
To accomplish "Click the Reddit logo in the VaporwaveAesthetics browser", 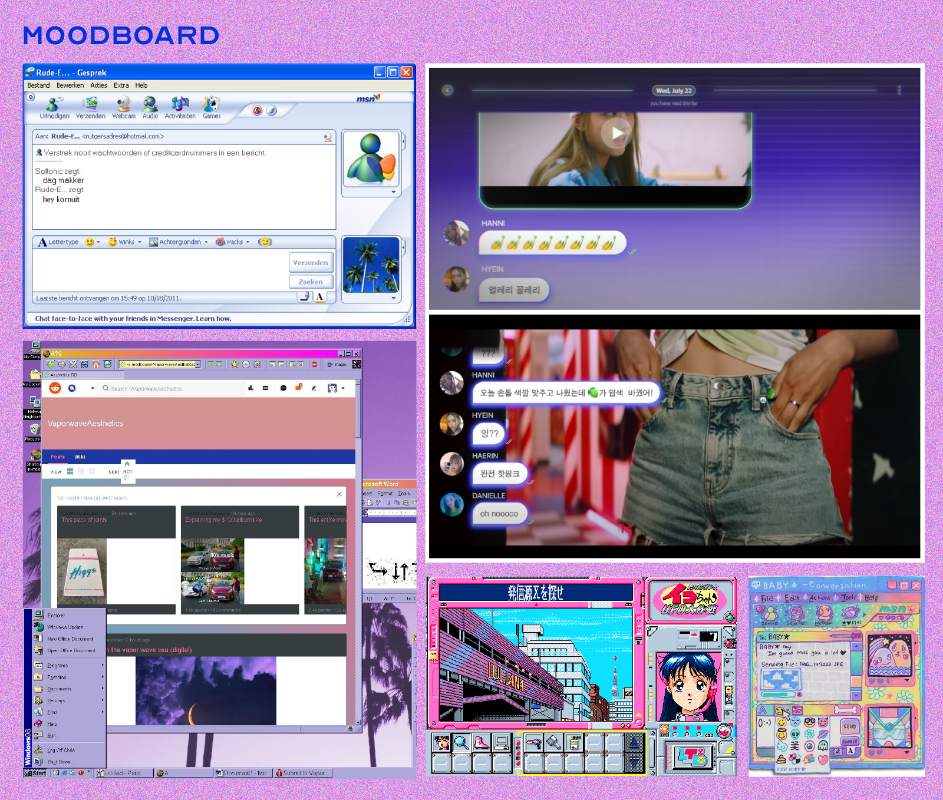I will [55, 388].
